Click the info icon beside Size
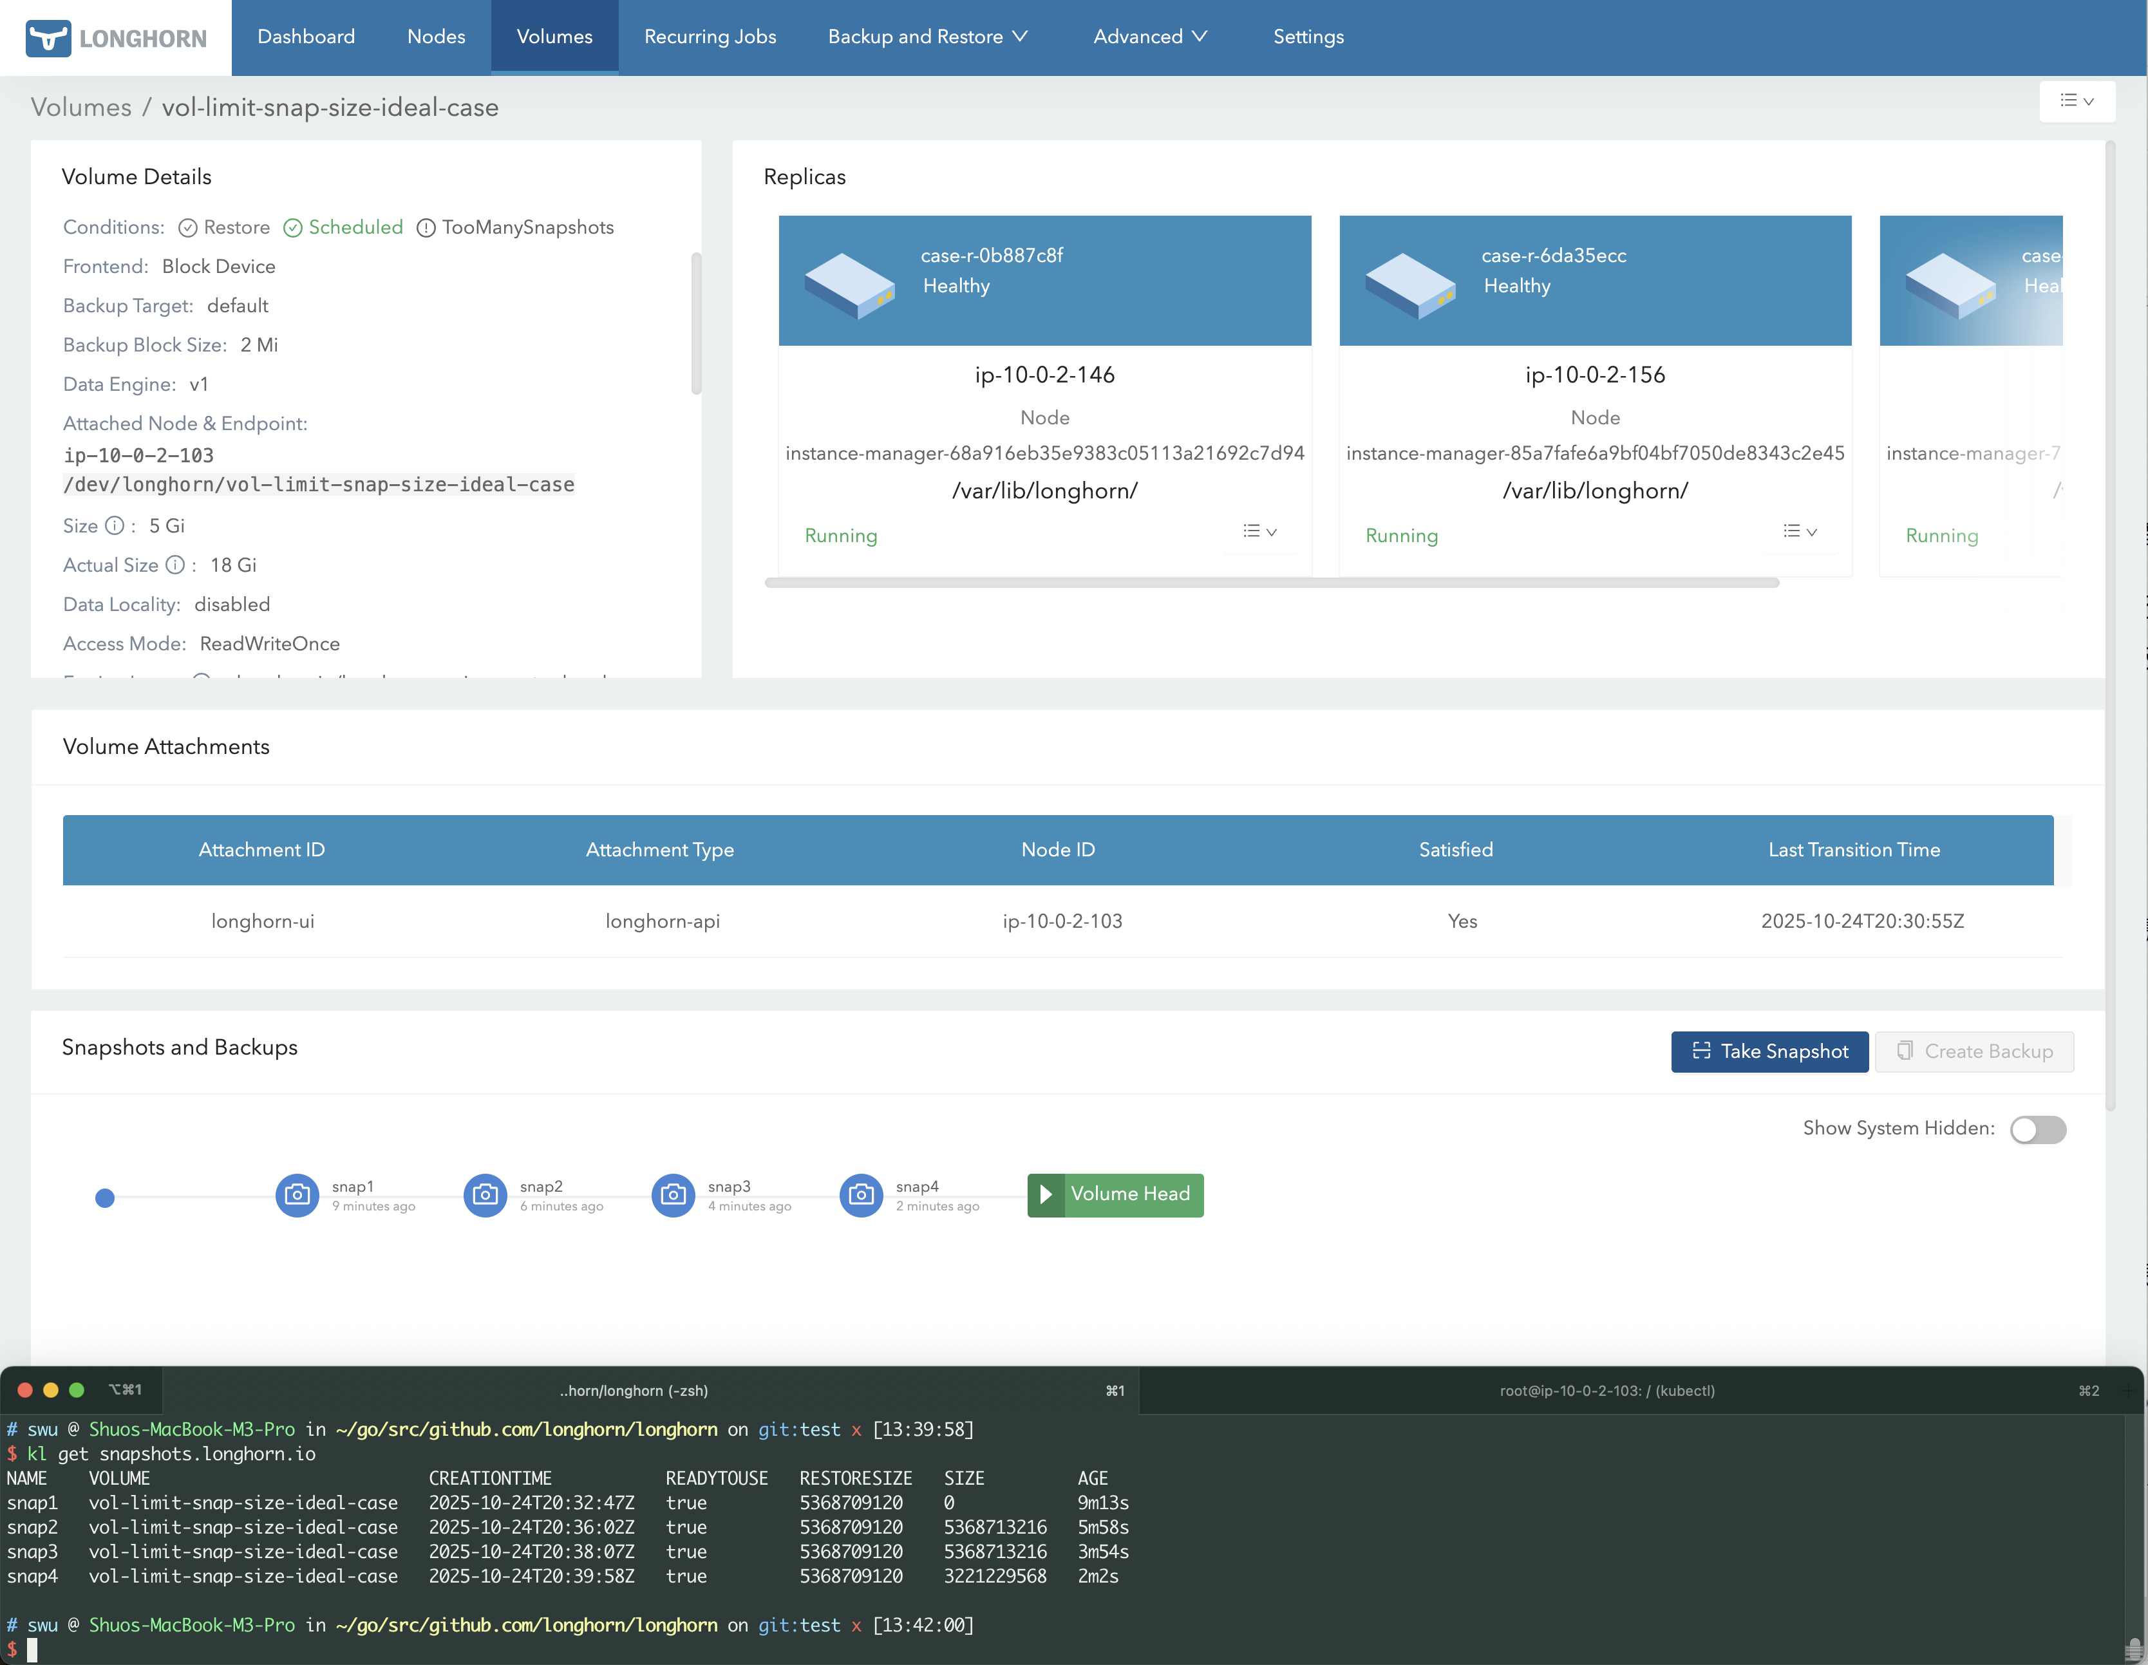 115,526
